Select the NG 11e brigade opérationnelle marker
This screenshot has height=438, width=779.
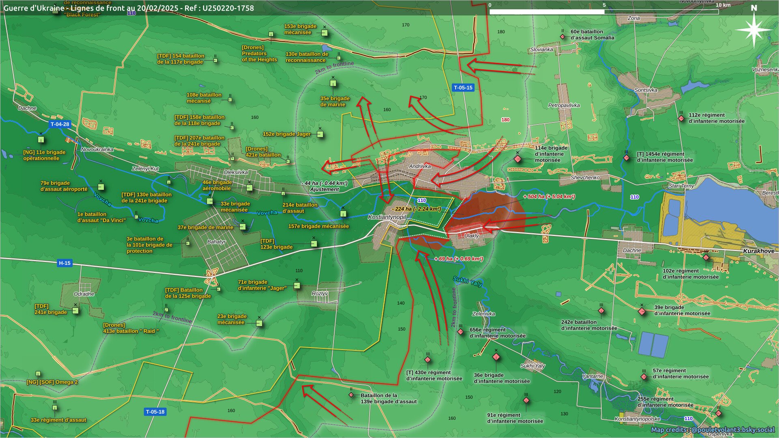41,140
